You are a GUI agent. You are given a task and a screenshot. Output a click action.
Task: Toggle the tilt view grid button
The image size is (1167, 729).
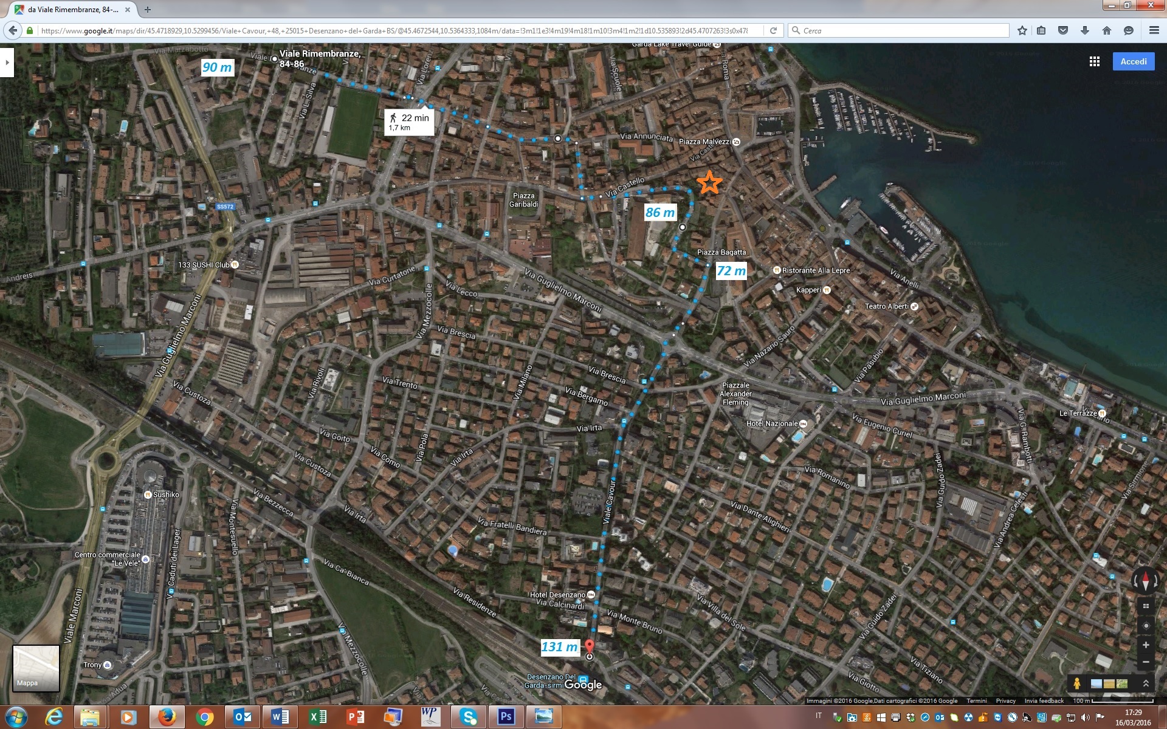1146,606
